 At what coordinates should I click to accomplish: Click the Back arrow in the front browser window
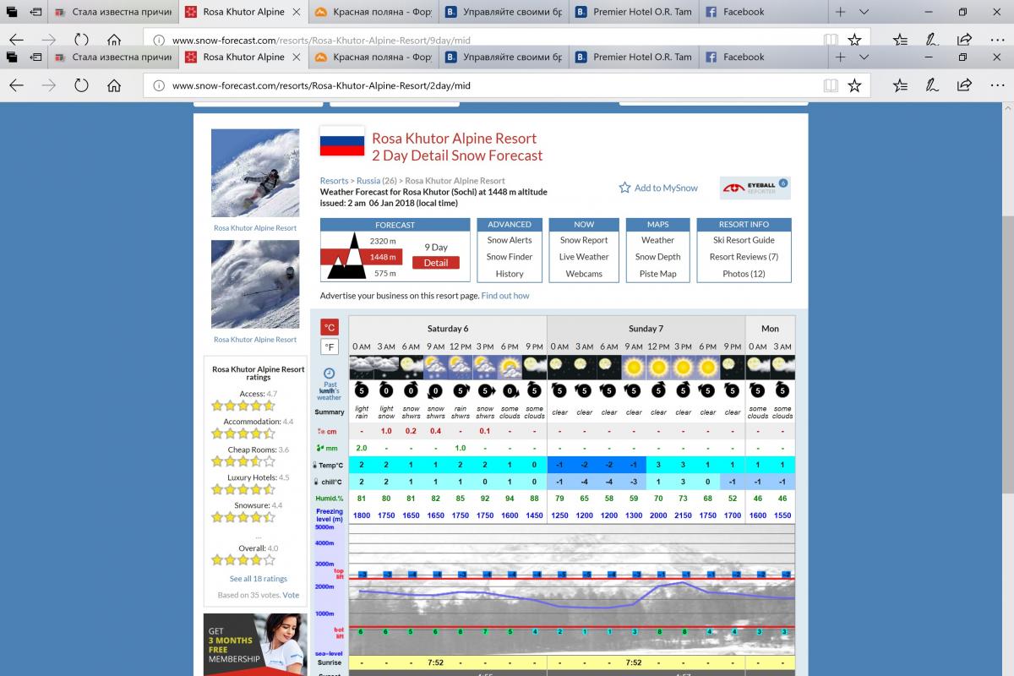coord(16,85)
